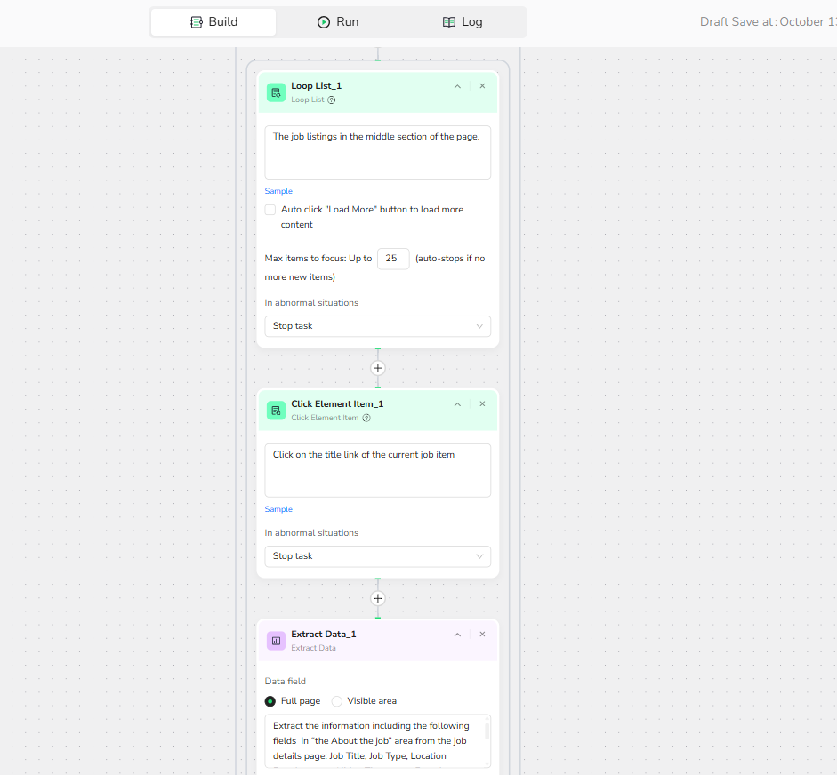Switch to the Run tab
This screenshot has height=775, width=837.
click(338, 22)
